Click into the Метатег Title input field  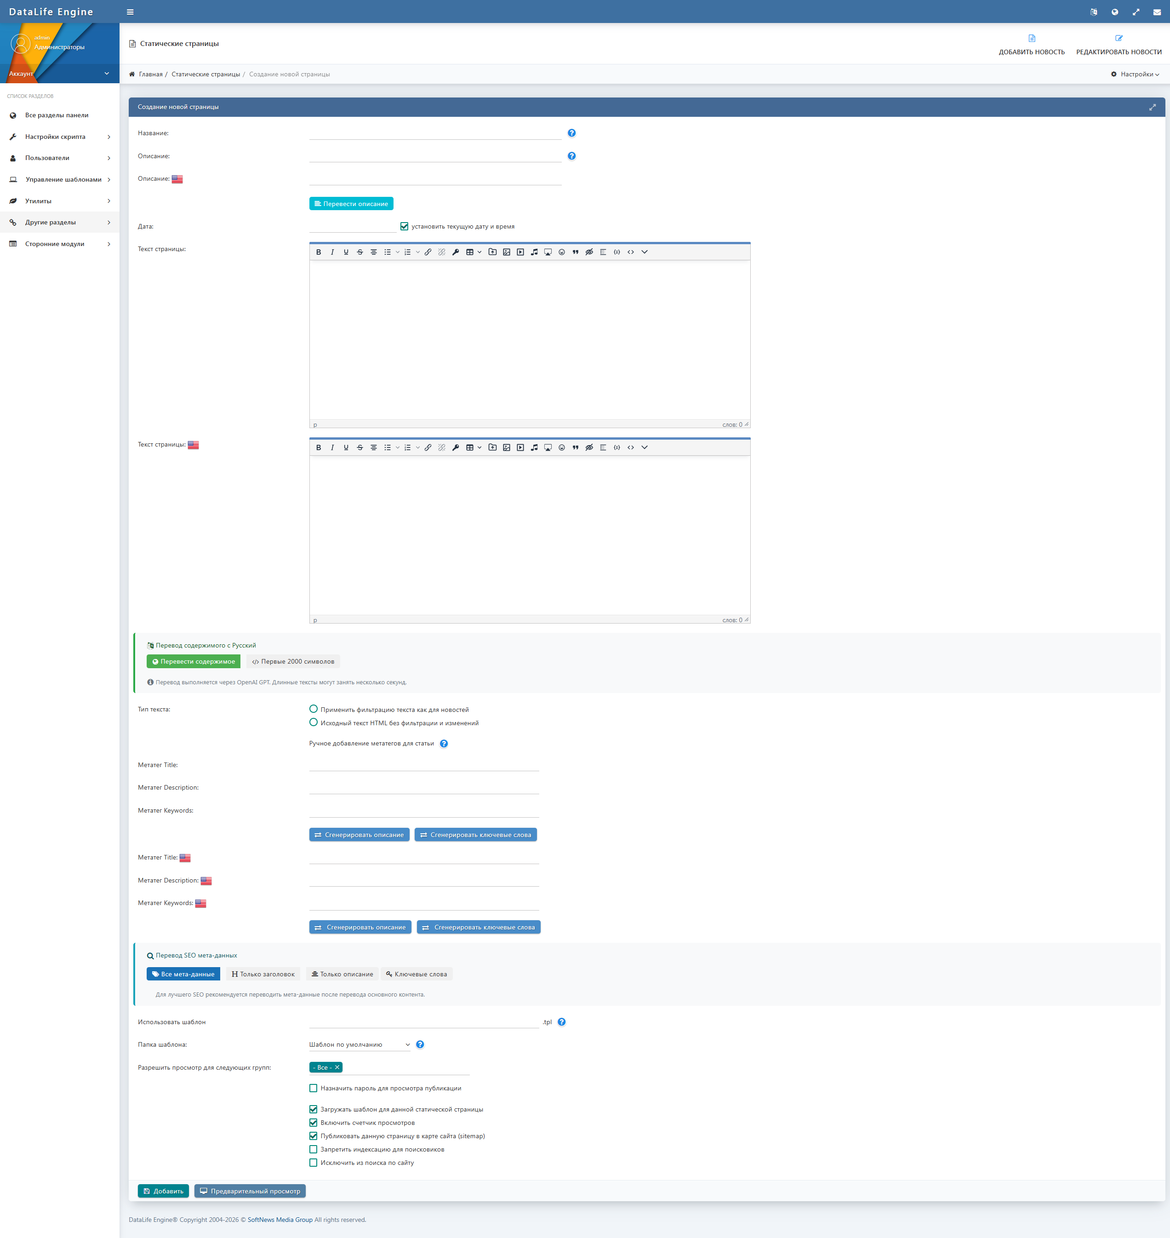(423, 765)
